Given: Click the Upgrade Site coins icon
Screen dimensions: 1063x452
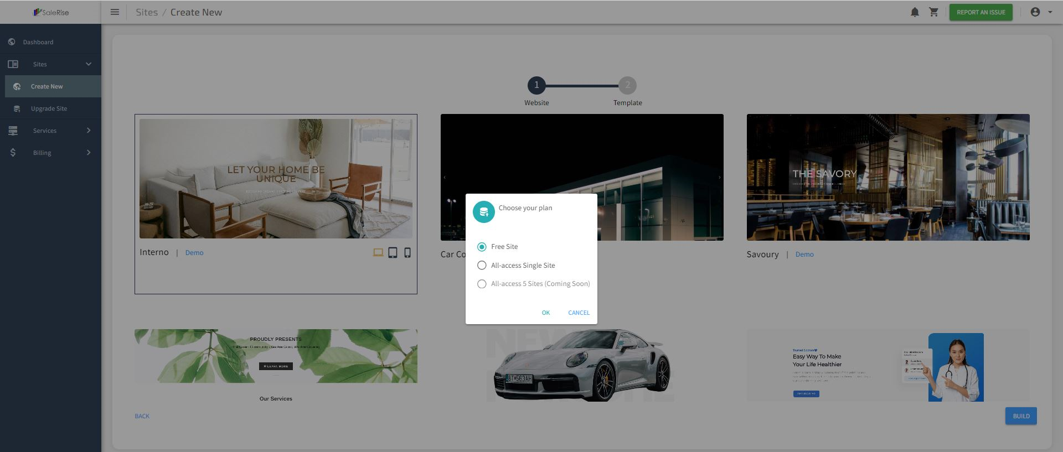Looking at the screenshot, I should click(17, 108).
